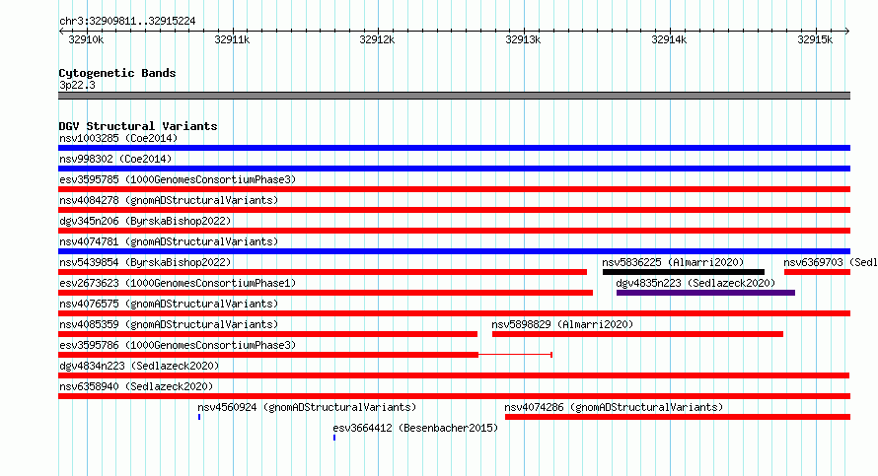Click the tiny blue mark under esv3664412
This screenshot has width=878, height=476.
pyautogui.click(x=334, y=438)
